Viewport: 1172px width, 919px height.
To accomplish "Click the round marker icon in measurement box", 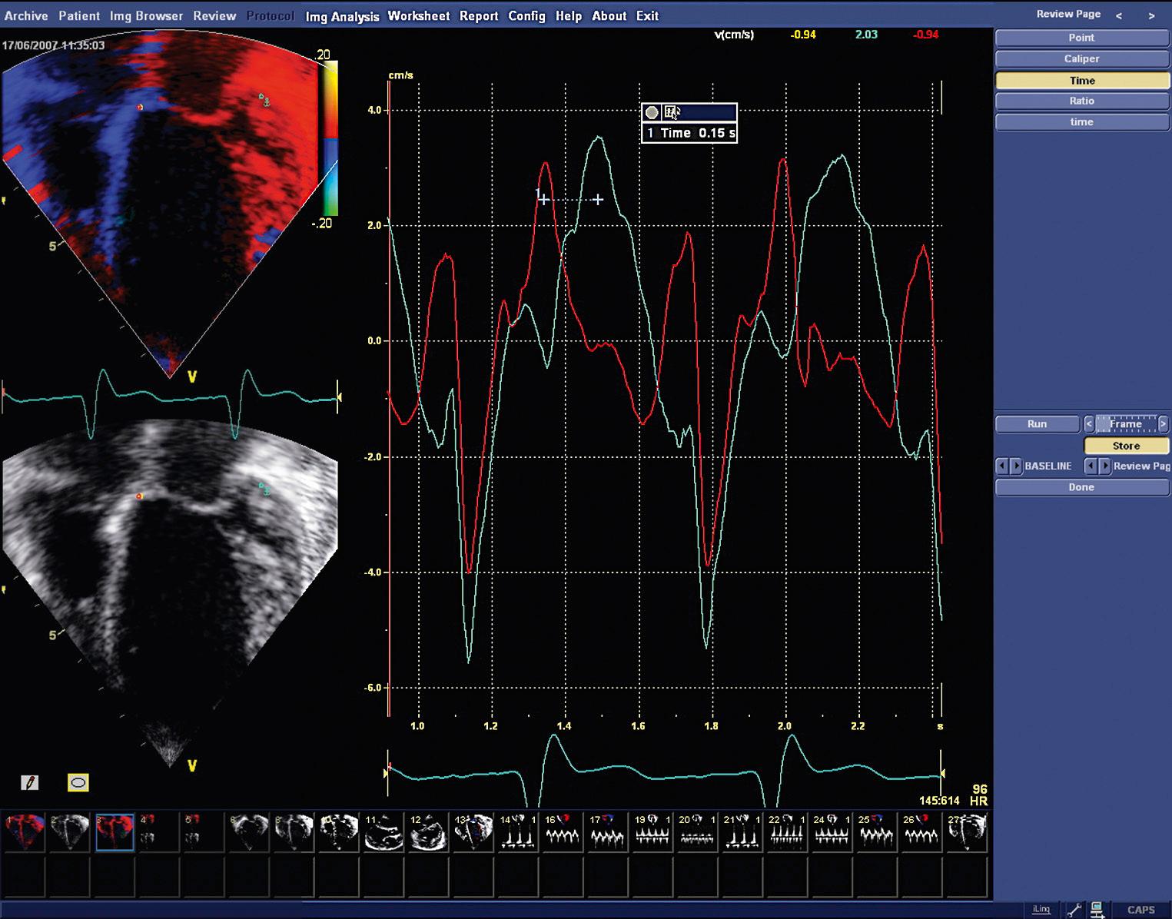I will point(652,112).
